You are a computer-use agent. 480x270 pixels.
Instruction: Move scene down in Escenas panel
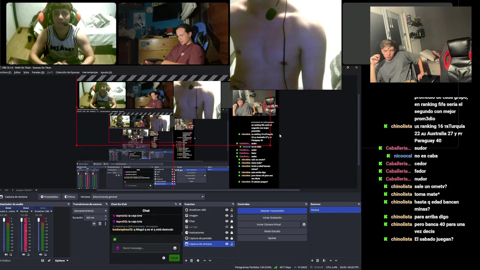pos(336,260)
